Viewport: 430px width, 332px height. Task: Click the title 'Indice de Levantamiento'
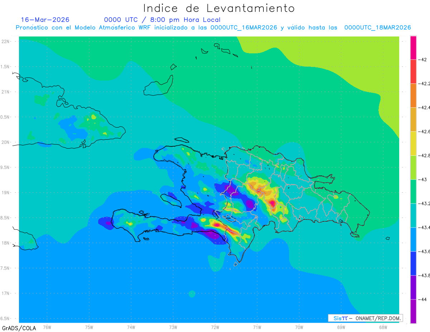pyautogui.click(x=219, y=8)
